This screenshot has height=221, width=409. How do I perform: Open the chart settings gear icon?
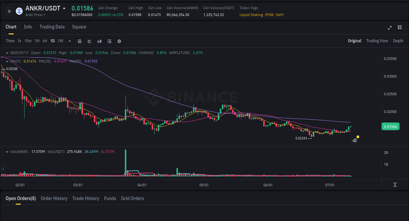(x=119, y=41)
